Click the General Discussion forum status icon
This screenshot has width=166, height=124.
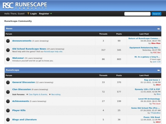pyautogui.click(x=8, y=82)
